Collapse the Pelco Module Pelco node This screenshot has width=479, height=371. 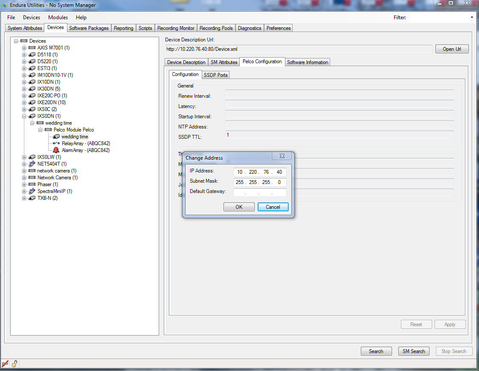[x=41, y=130]
